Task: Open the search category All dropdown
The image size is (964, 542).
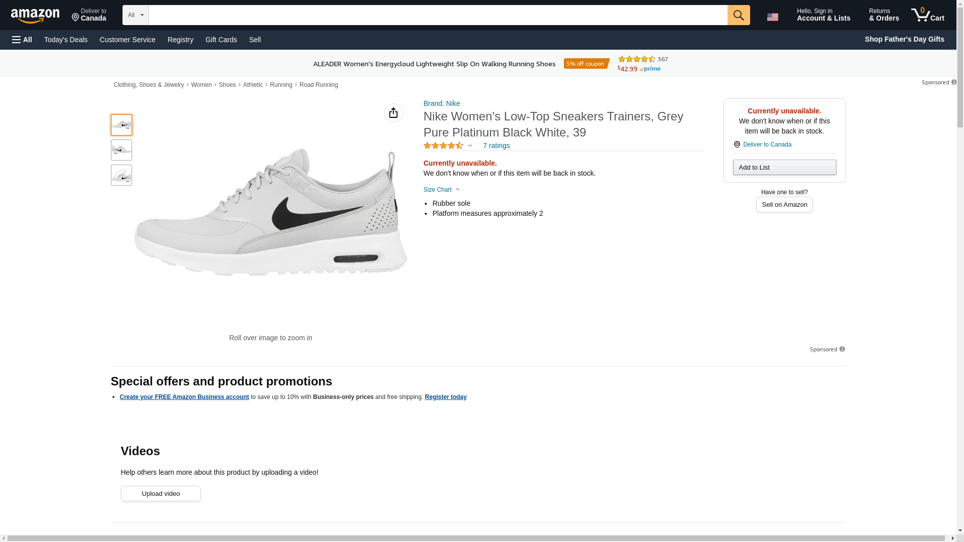Action: click(135, 15)
